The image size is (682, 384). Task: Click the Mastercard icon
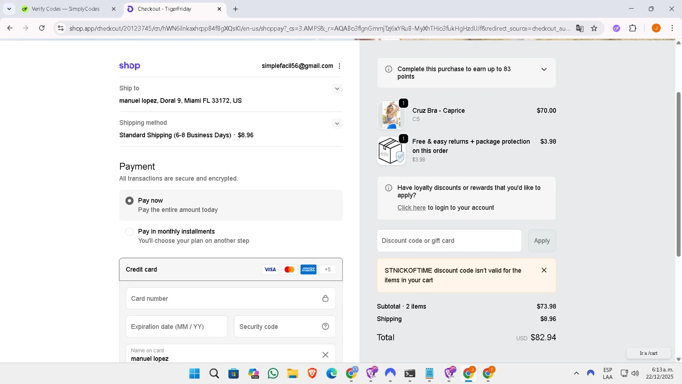tap(289, 269)
